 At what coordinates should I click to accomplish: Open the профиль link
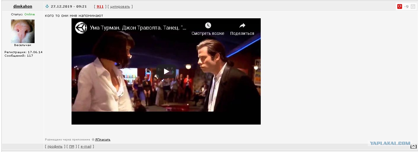pos(55,146)
